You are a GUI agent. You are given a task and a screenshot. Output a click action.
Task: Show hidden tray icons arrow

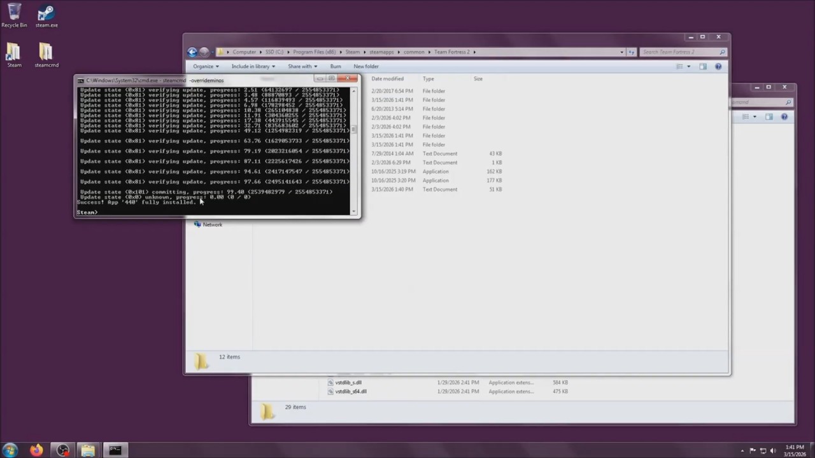click(x=743, y=450)
